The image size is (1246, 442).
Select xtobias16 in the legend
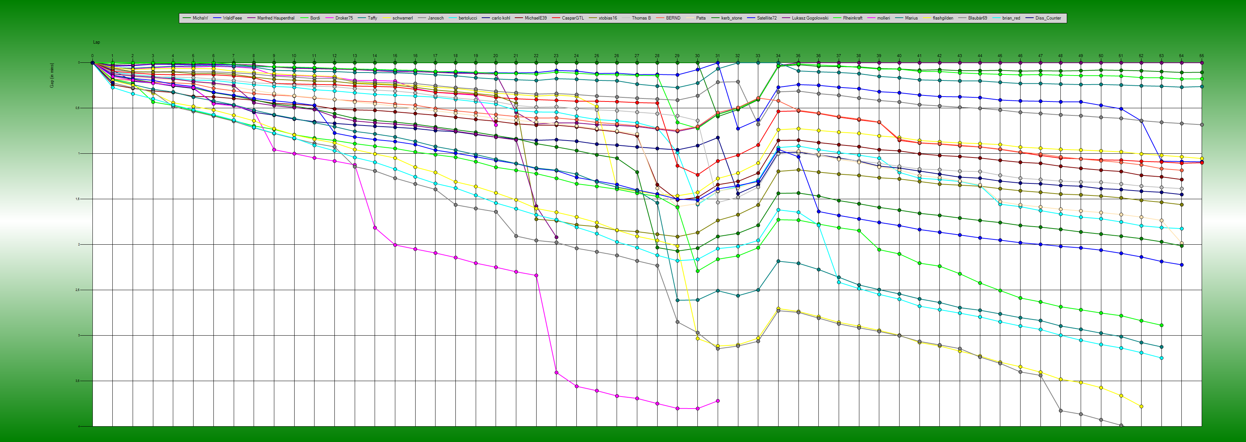pyautogui.click(x=608, y=18)
